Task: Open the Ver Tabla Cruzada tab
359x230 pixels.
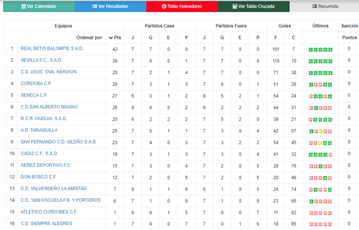Action: point(254,6)
